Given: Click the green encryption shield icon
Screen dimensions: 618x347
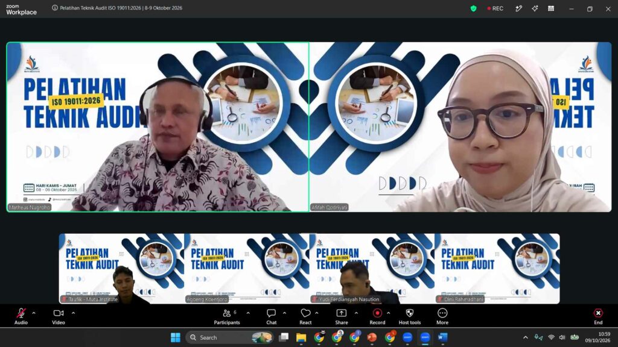Looking at the screenshot, I should click(473, 8).
